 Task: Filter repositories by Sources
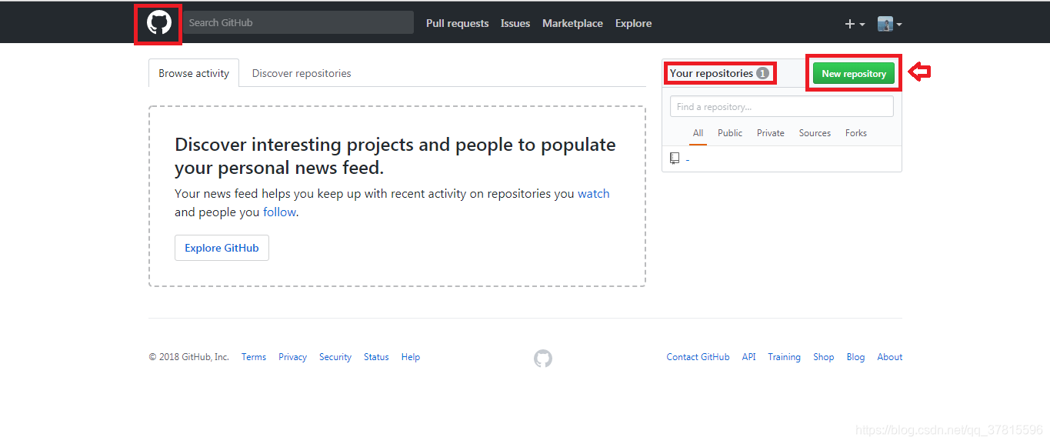pyautogui.click(x=815, y=133)
